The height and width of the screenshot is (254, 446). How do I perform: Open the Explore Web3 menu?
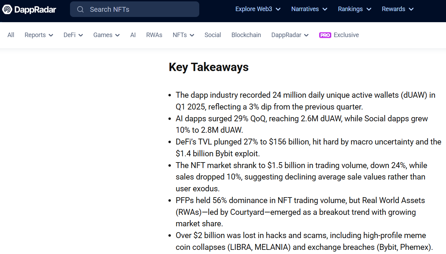pos(258,9)
